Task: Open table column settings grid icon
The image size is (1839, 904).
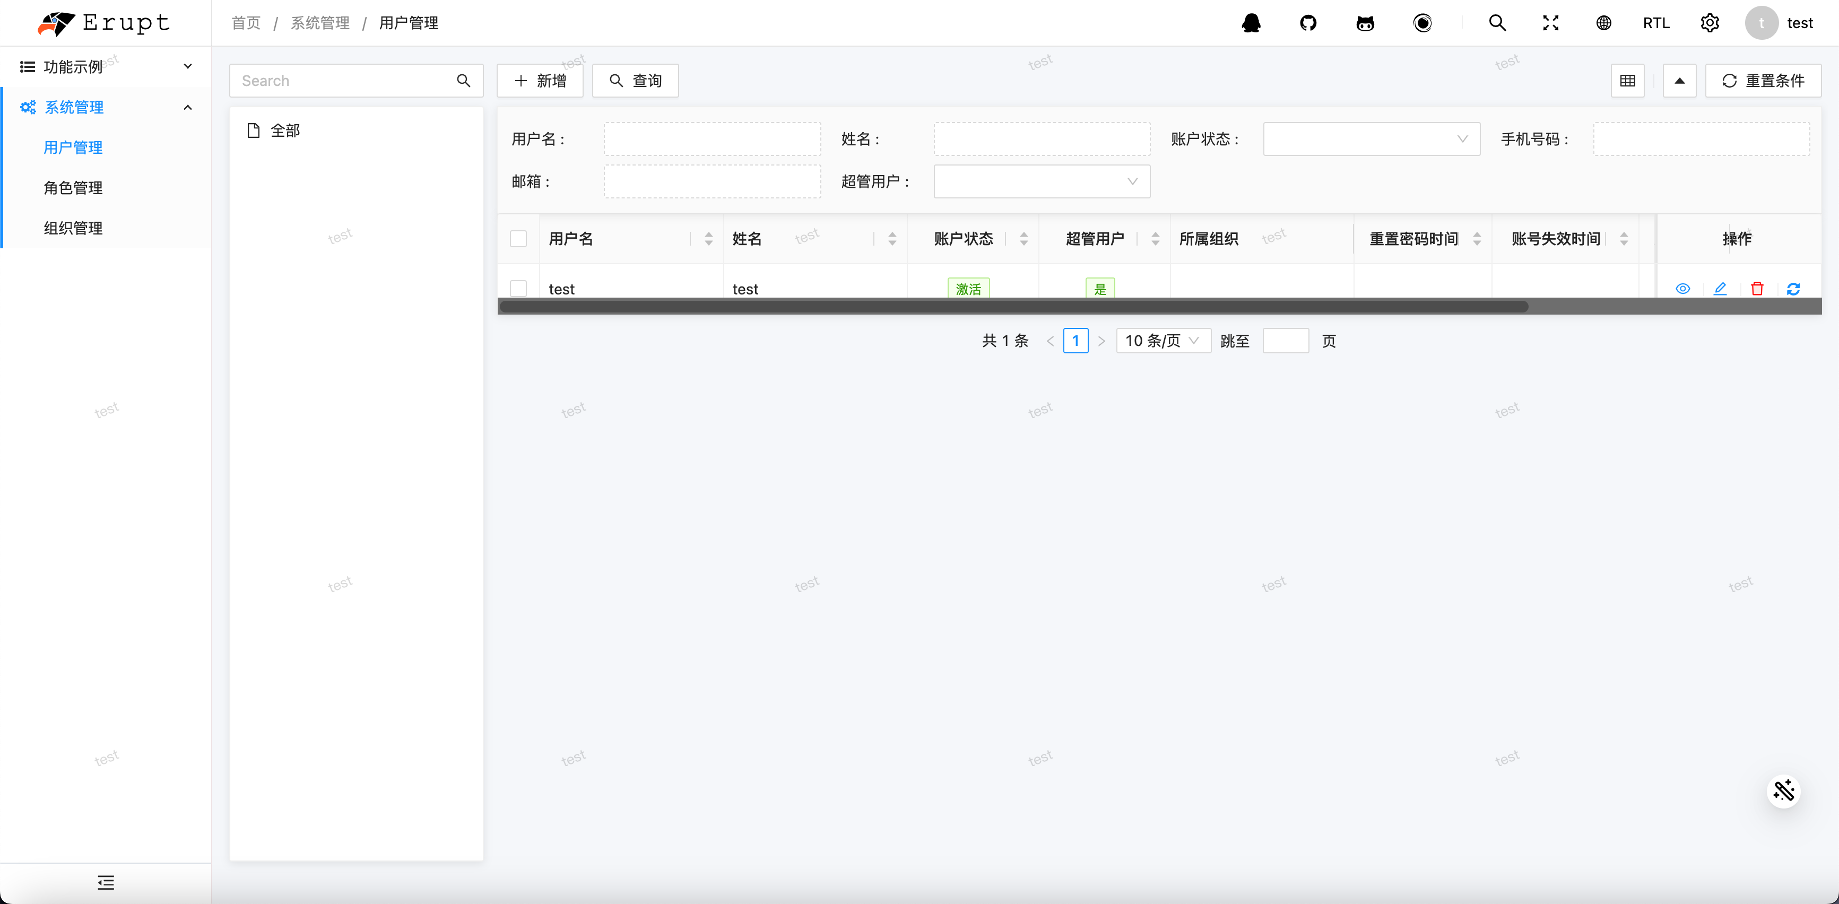Action: tap(1628, 81)
